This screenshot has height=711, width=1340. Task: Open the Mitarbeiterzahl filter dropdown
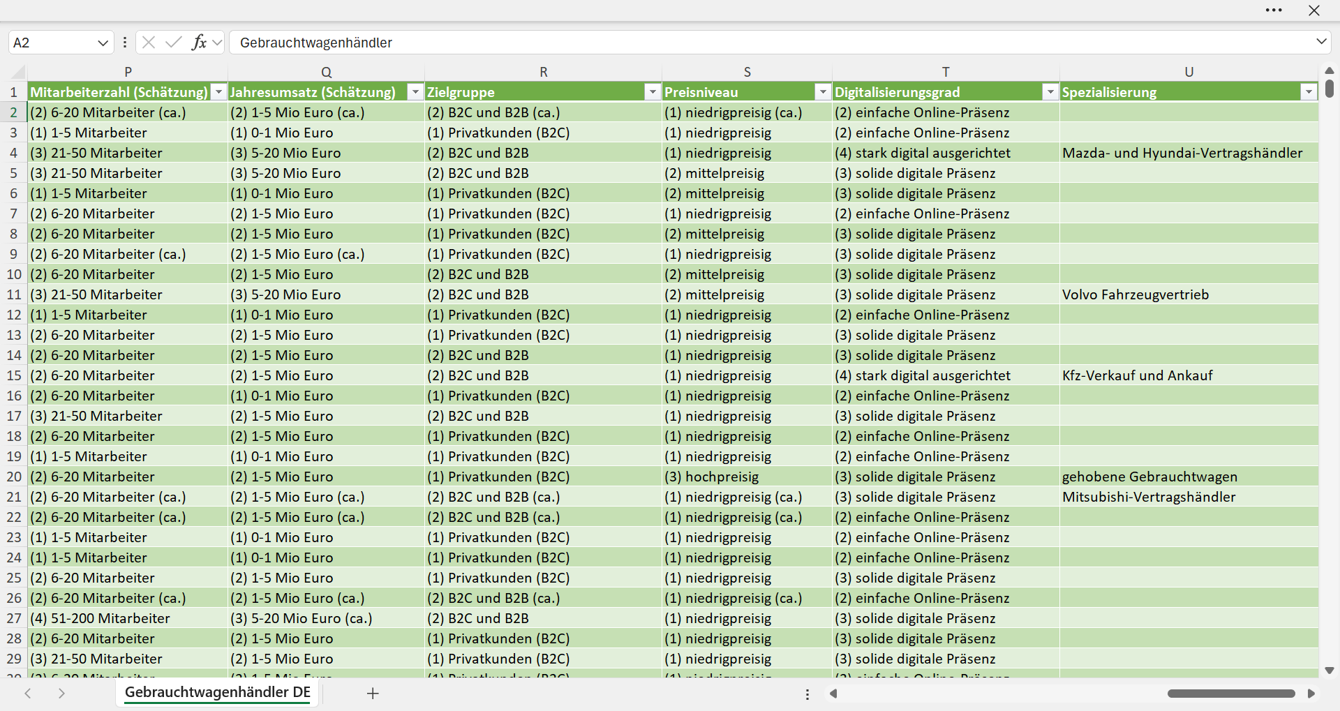click(x=219, y=92)
